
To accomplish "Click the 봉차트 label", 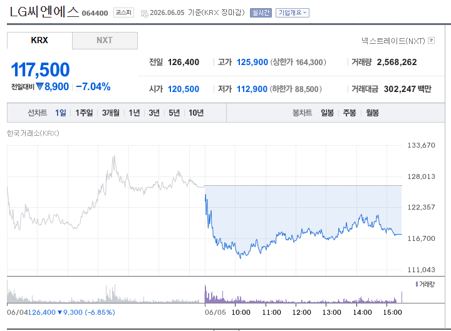I will [x=303, y=113].
